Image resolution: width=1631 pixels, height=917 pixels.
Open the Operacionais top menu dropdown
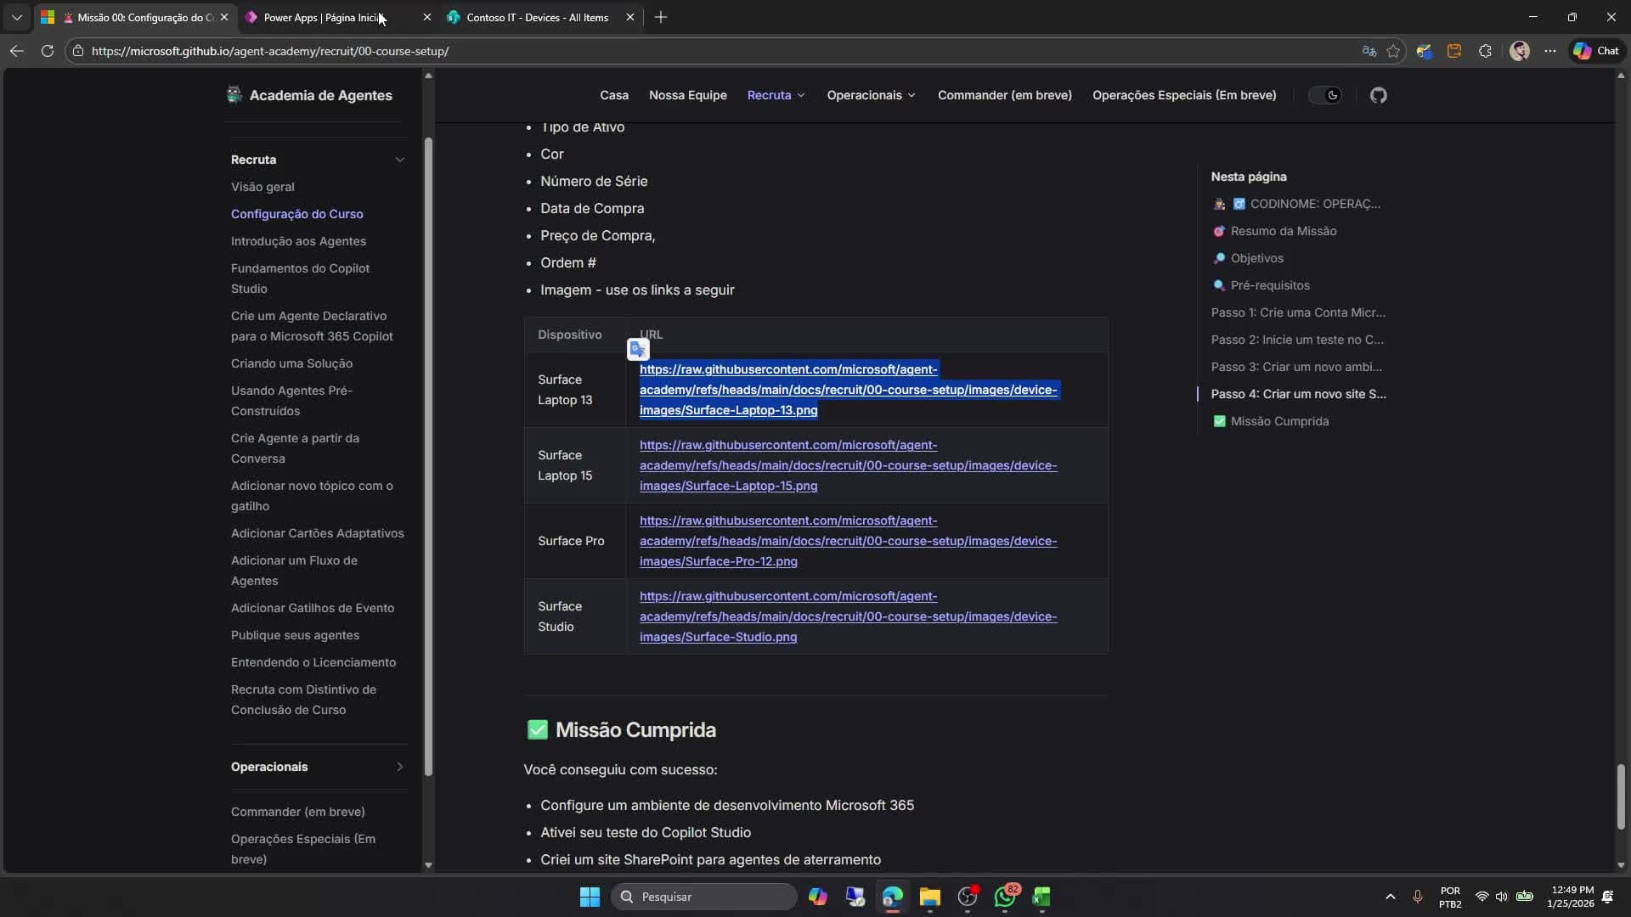pos(871,95)
